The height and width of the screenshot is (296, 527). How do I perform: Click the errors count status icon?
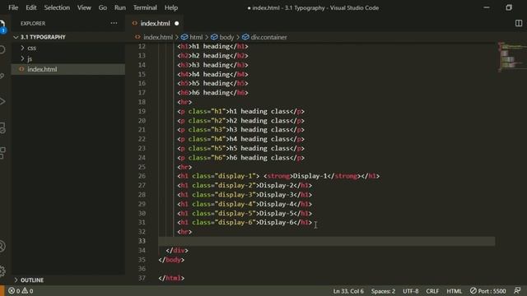point(14,290)
